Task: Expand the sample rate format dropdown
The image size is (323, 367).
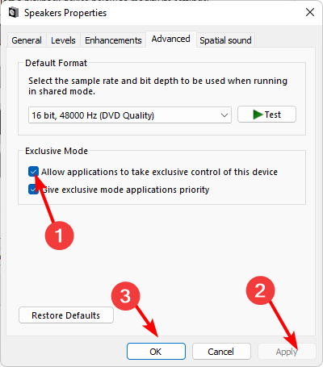Action: click(130, 115)
